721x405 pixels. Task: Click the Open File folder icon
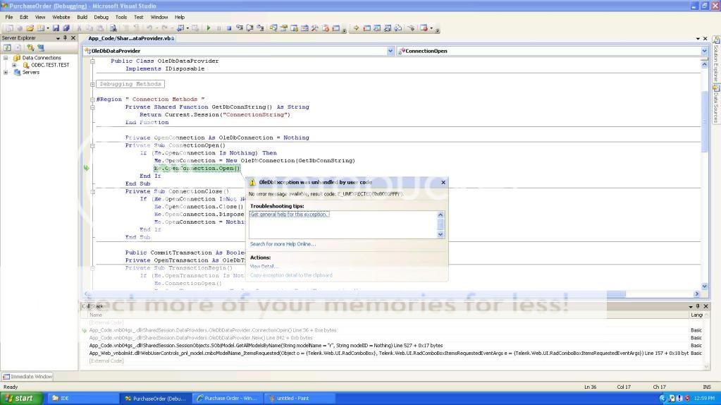click(30, 28)
